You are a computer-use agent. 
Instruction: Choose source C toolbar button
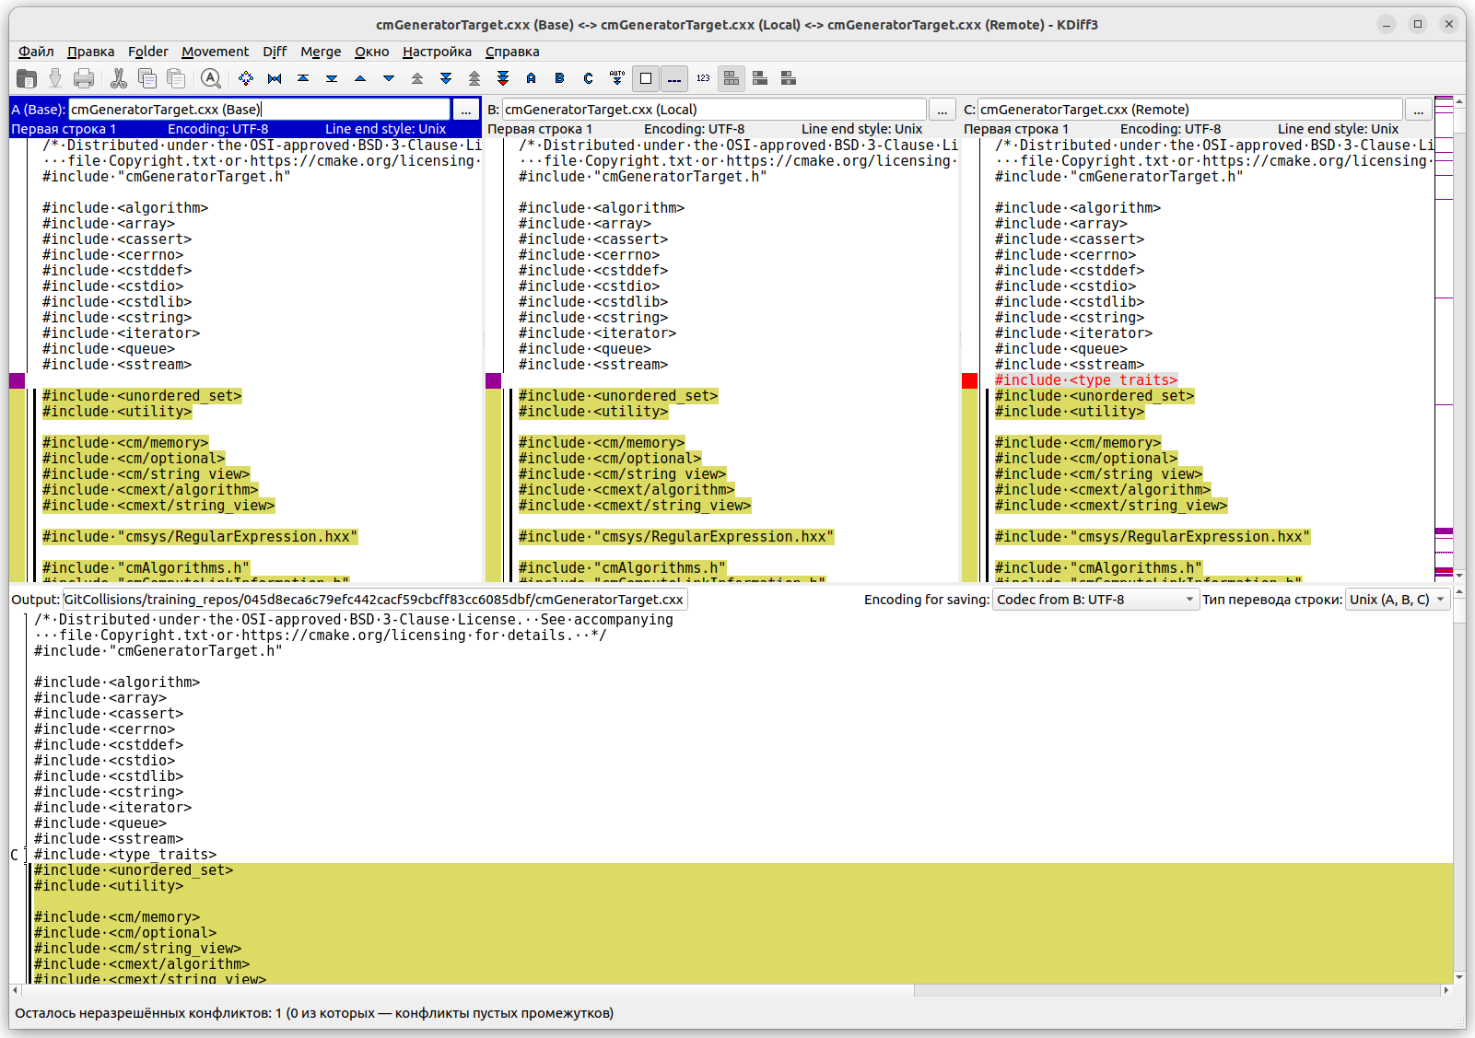pyautogui.click(x=588, y=78)
